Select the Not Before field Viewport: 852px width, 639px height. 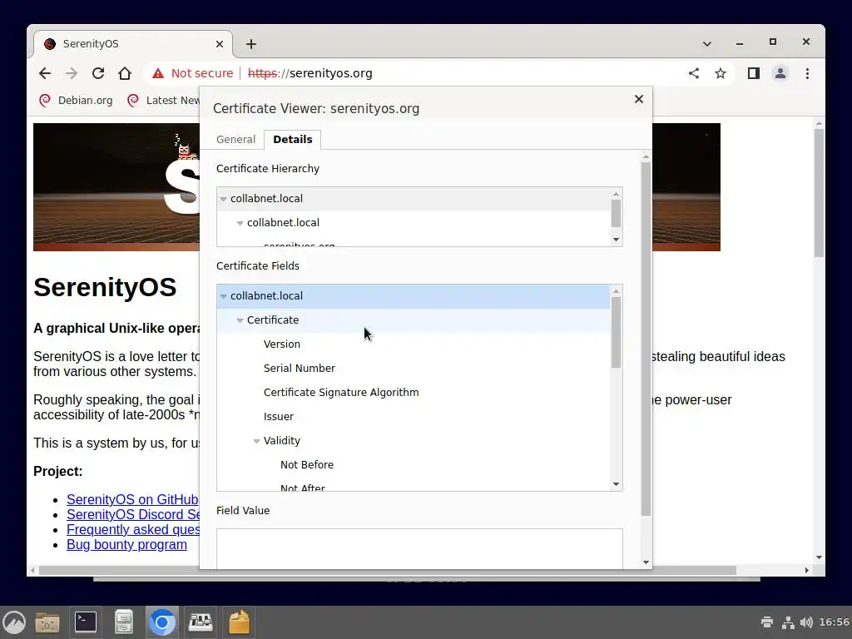click(414, 464)
